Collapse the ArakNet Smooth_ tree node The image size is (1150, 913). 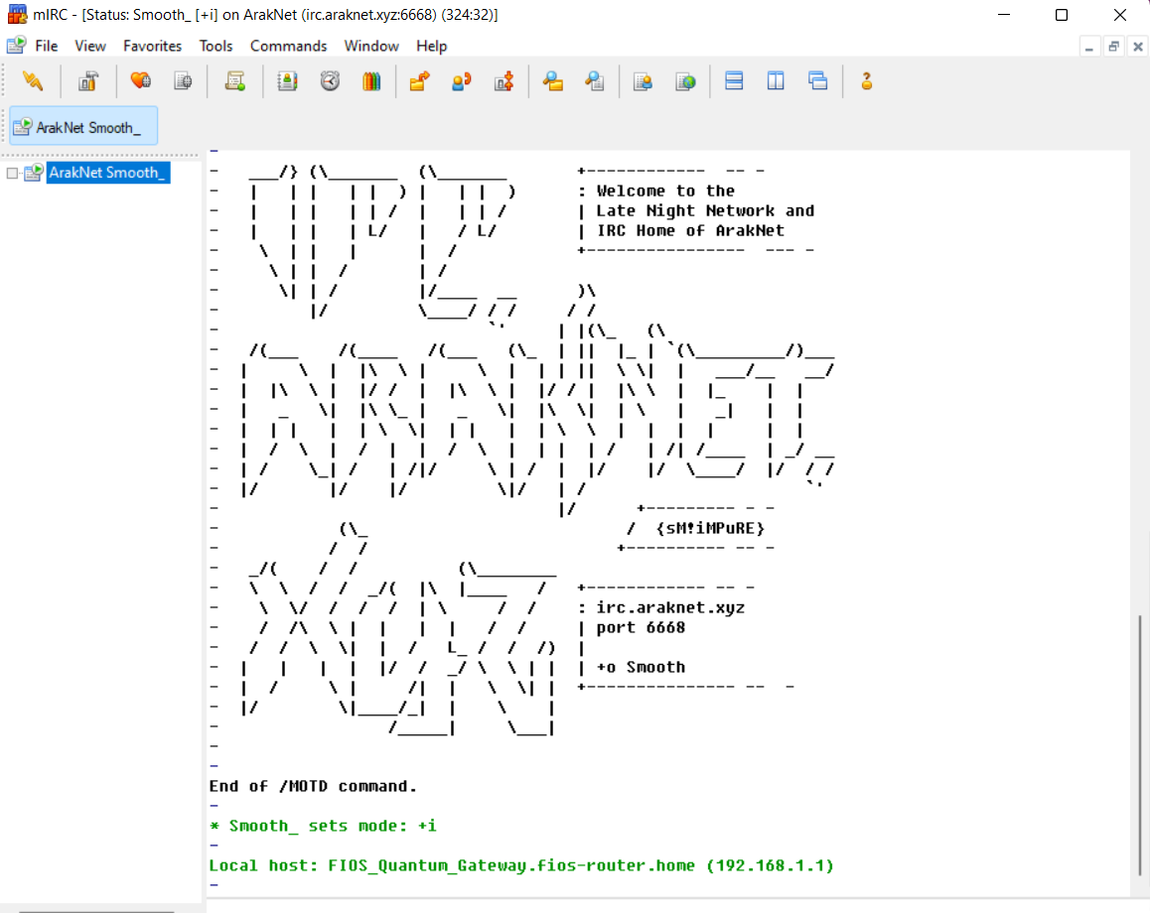[x=13, y=173]
